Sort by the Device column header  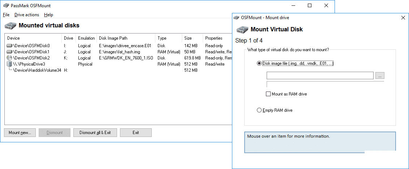pos(33,38)
